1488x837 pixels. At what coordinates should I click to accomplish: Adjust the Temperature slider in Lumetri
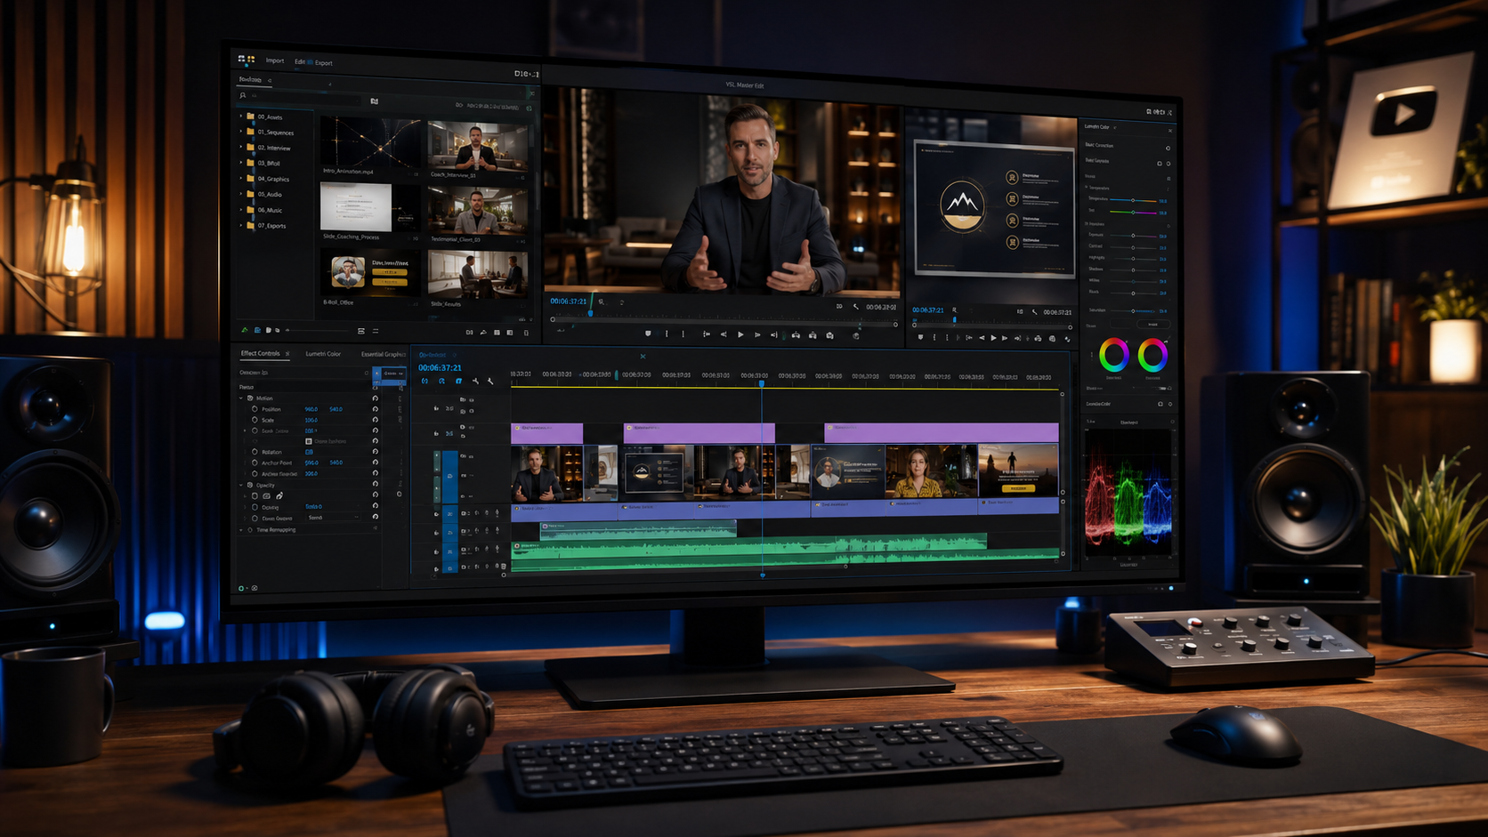click(x=1132, y=200)
